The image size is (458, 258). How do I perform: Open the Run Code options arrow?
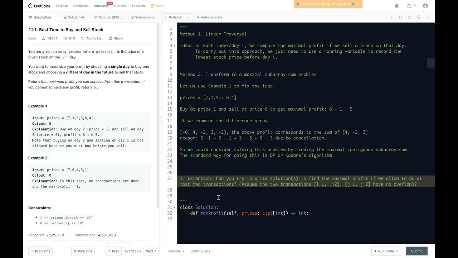tap(396, 251)
